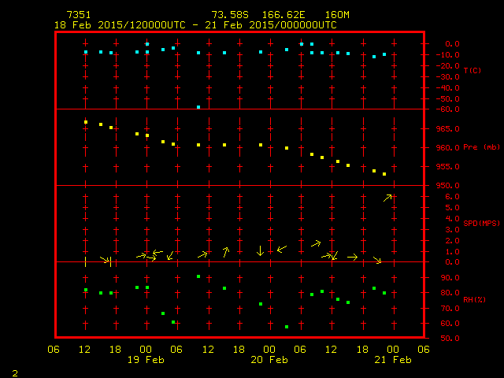Select the 90.0 humidity tick label

coord(450,278)
